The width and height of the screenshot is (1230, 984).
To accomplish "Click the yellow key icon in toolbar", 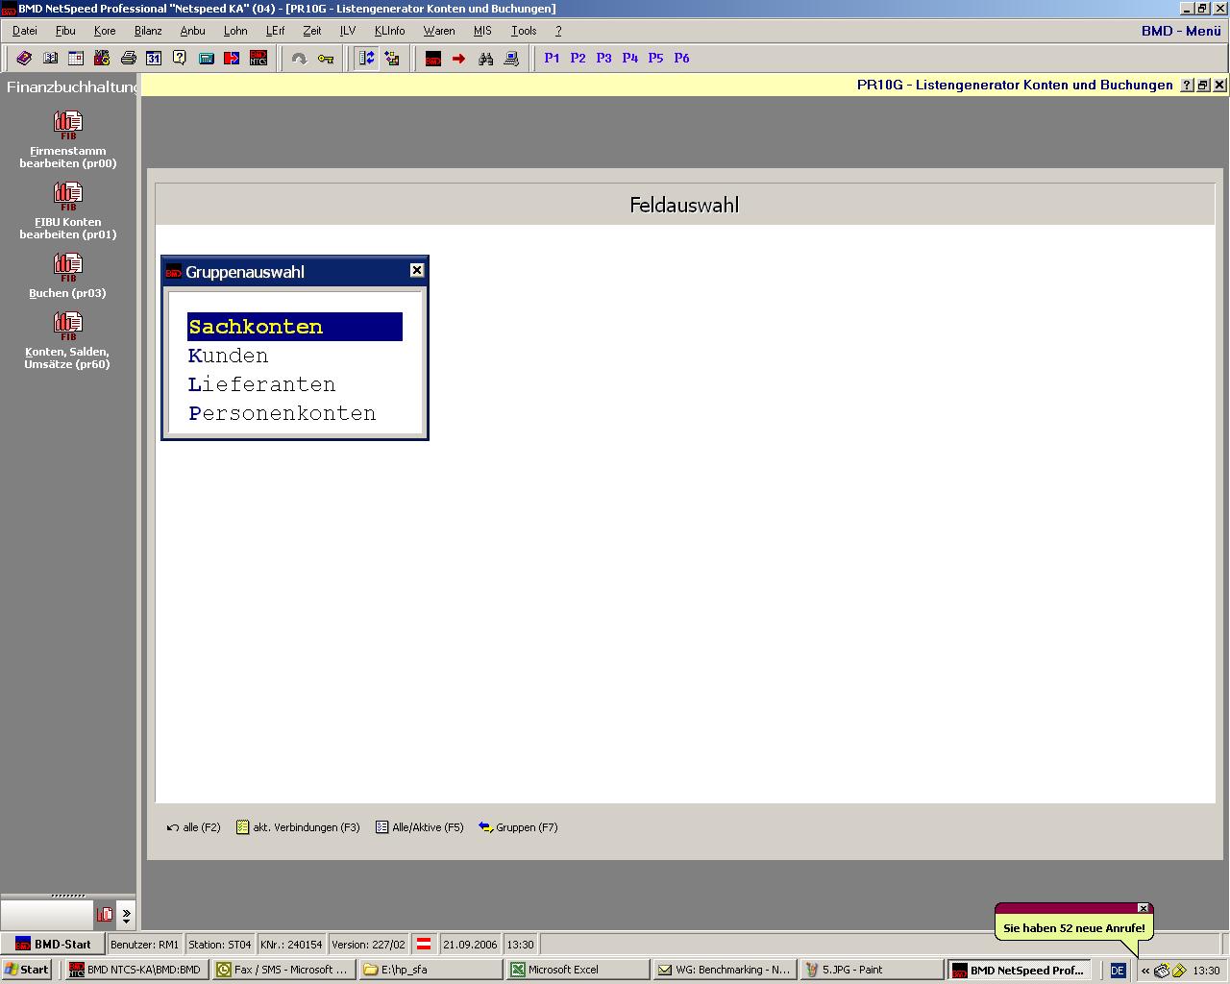I will pos(326,59).
